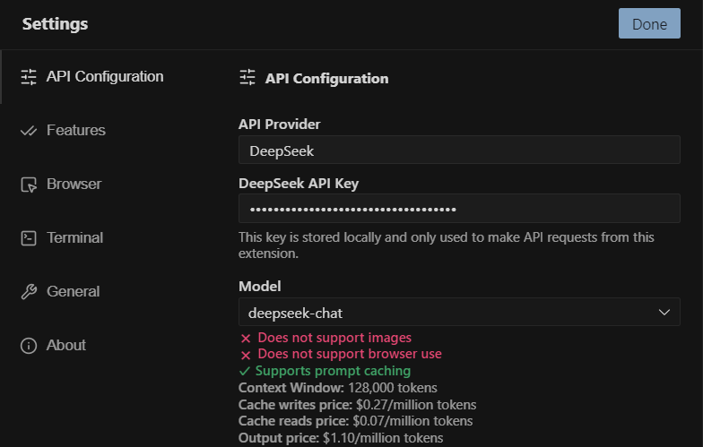Viewport: 703px width, 447px height.
Task: Click the 'Does not support browser use' text
Action: click(350, 355)
